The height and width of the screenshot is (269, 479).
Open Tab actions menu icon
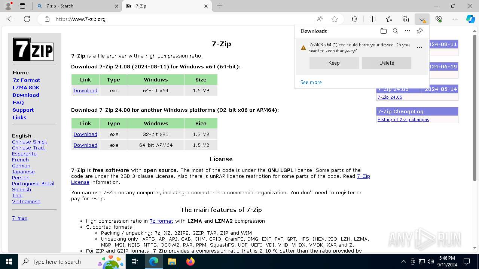pyautogui.click(x=22, y=6)
